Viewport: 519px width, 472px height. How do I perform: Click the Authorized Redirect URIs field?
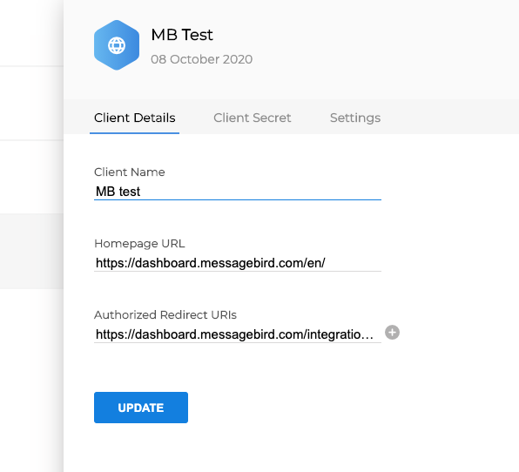(x=238, y=334)
